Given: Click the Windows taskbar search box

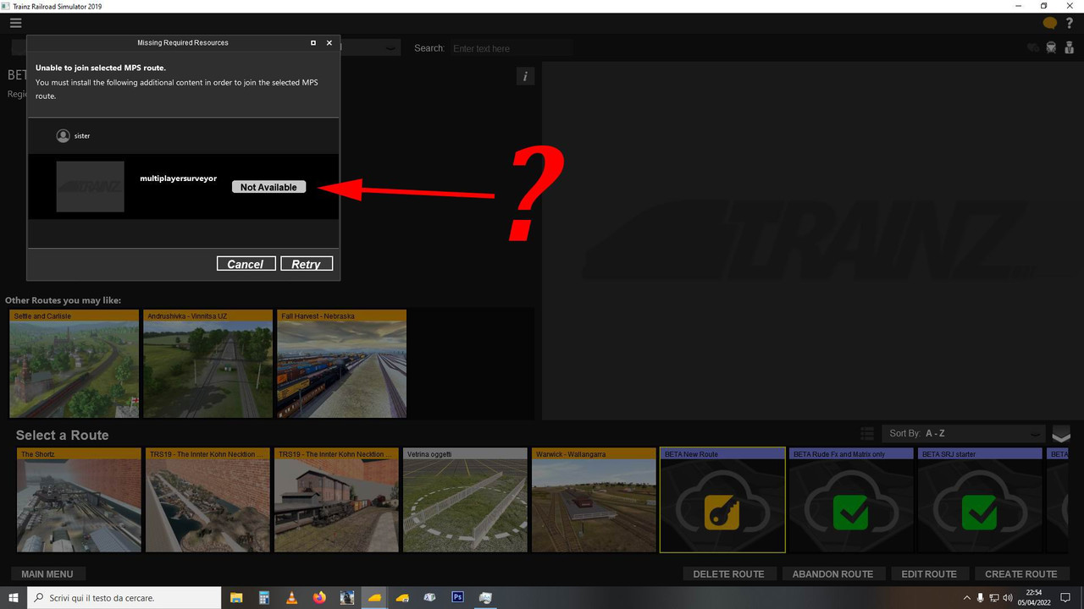Looking at the screenshot, I should 125,597.
